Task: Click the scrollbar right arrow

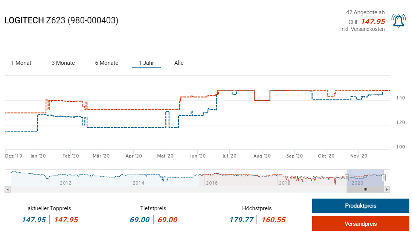Action: 387,190
